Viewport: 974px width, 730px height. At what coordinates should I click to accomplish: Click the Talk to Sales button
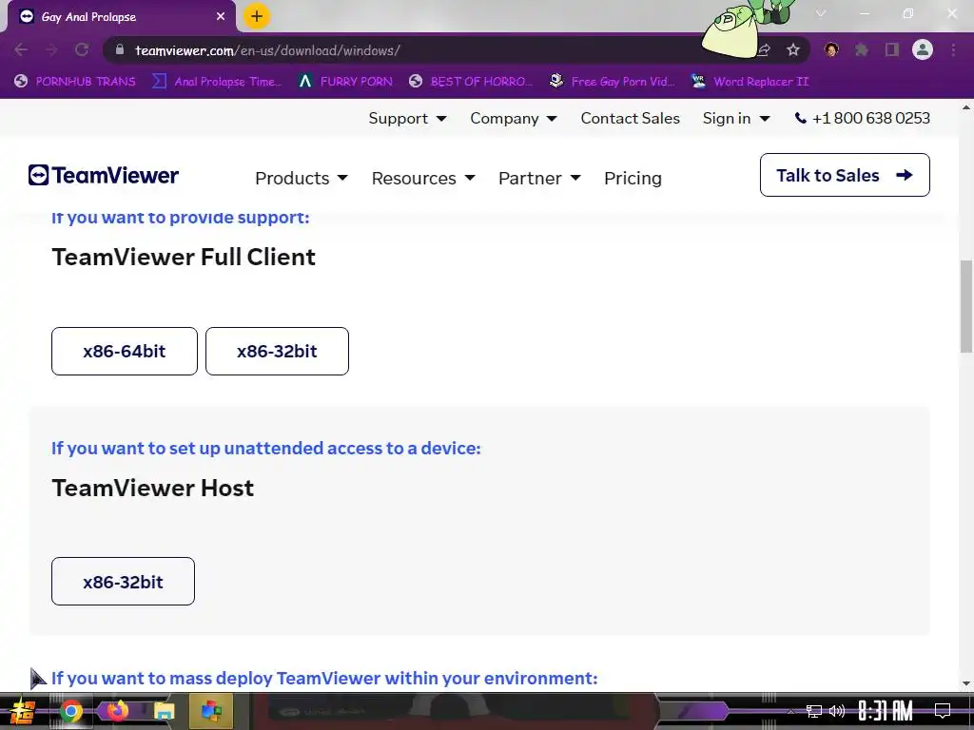[845, 175]
